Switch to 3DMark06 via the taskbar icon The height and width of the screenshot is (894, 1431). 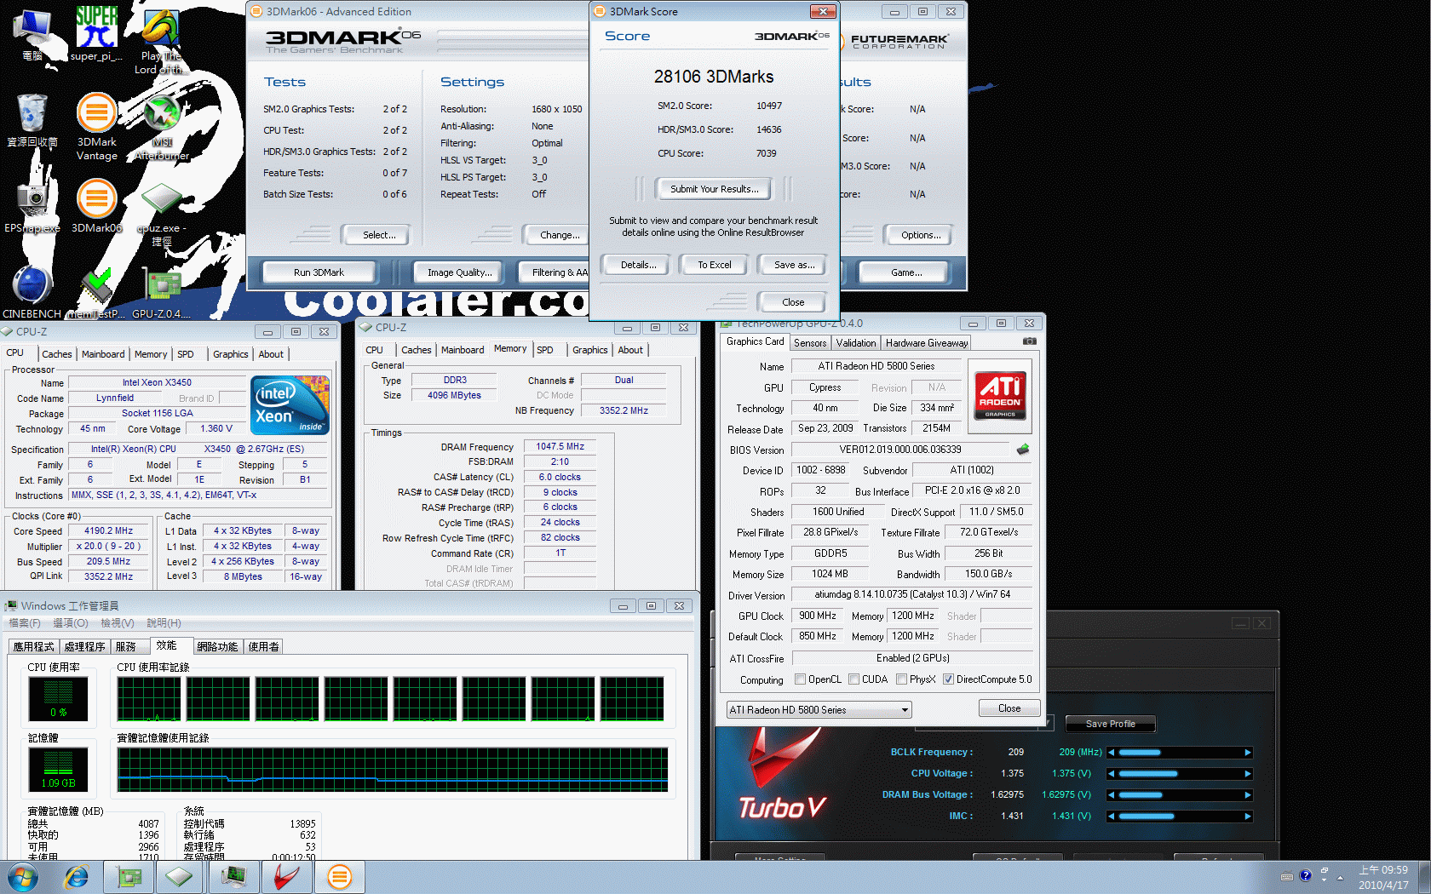[x=339, y=877]
